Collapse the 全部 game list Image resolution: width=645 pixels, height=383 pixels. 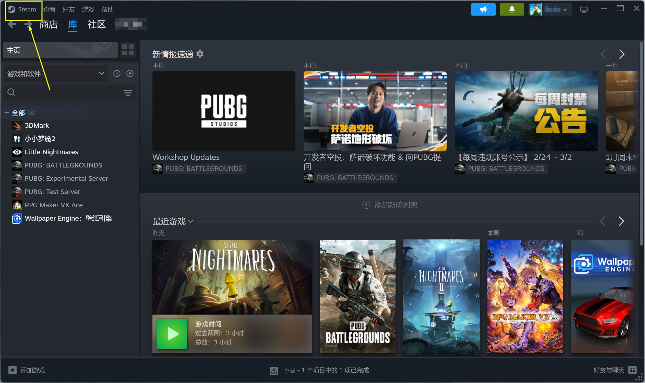[7, 113]
